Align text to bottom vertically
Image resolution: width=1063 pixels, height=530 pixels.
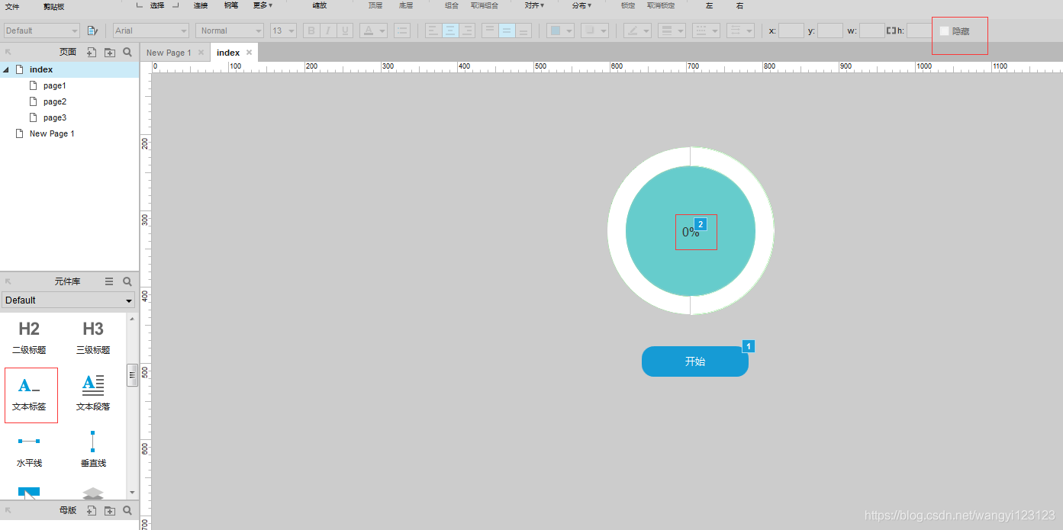click(523, 31)
